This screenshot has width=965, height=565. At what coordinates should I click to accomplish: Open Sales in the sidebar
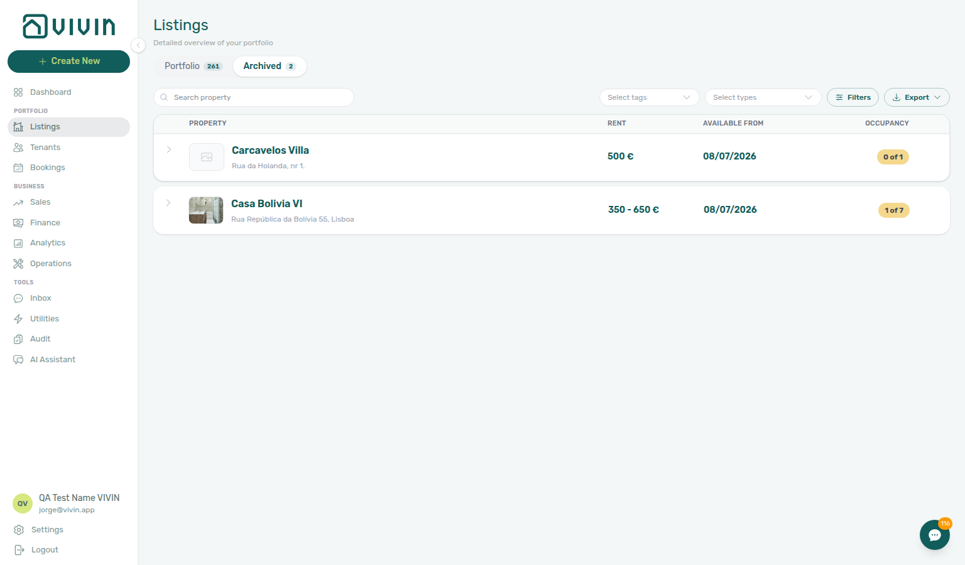(x=68, y=202)
